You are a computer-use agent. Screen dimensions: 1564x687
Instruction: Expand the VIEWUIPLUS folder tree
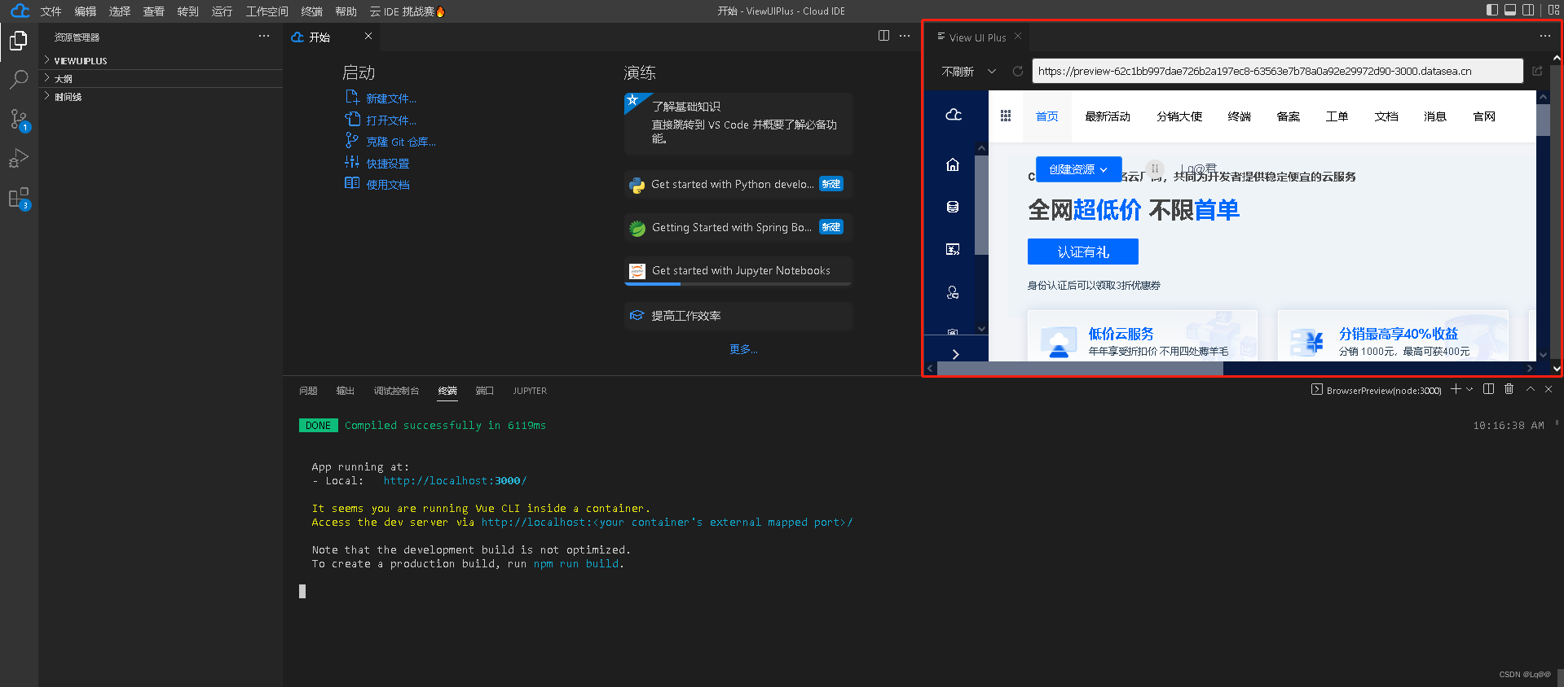click(80, 60)
